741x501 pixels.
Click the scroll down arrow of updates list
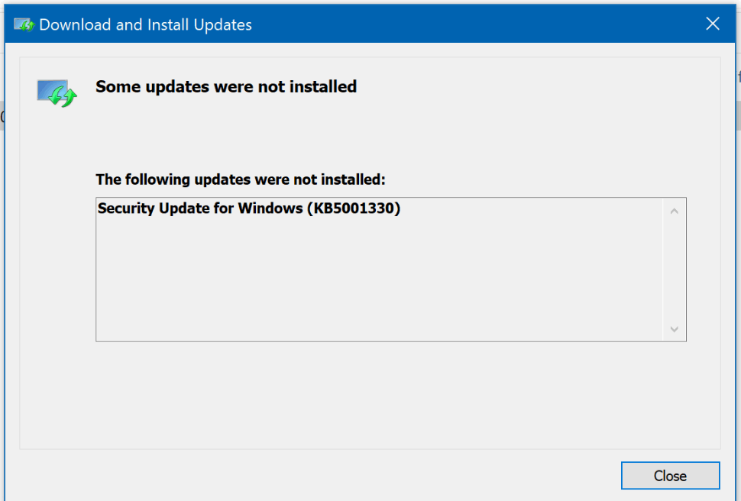675,329
